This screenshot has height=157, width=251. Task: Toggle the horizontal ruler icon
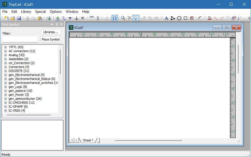pyautogui.click(x=92, y=17)
